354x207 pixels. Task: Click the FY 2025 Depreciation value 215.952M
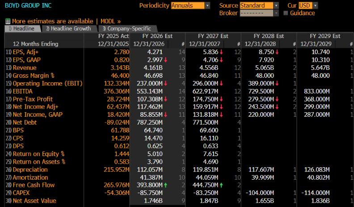coord(117,170)
